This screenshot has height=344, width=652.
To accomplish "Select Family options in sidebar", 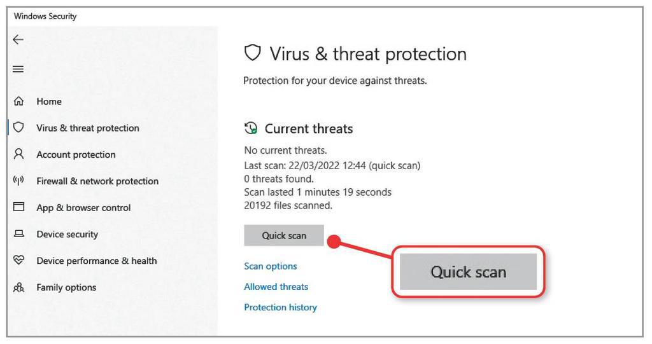I will coord(66,287).
